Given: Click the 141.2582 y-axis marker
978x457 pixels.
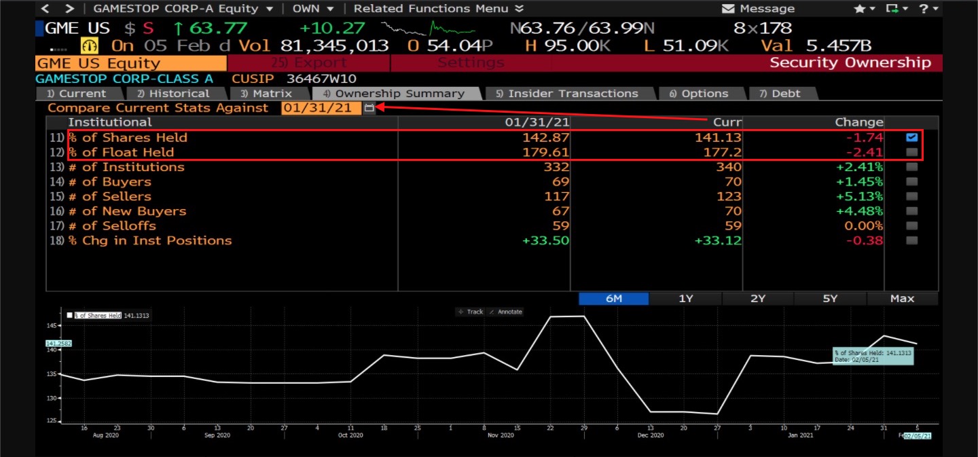Looking at the screenshot, I should pos(59,344).
